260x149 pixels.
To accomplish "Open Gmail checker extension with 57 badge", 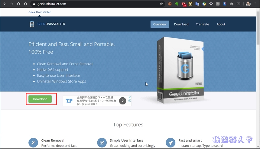I will [x=184, y=4].
